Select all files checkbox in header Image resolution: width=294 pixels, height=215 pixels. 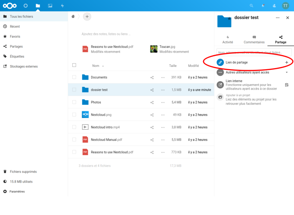tap(74, 65)
